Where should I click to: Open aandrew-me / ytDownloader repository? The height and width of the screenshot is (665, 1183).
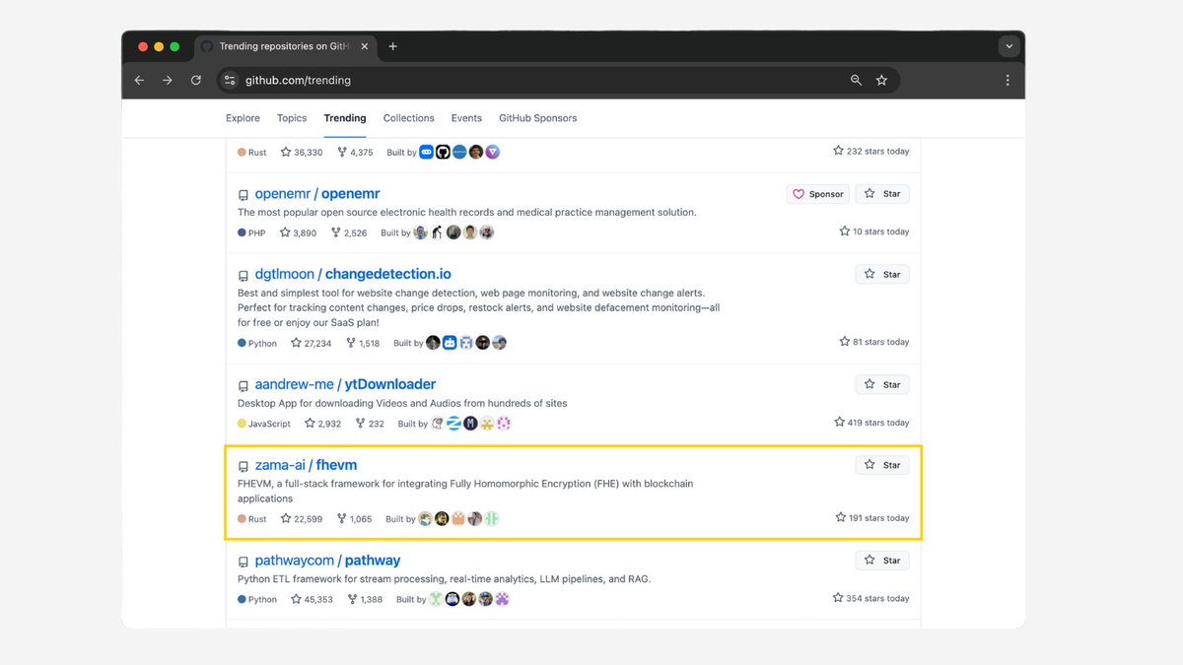[x=345, y=384]
